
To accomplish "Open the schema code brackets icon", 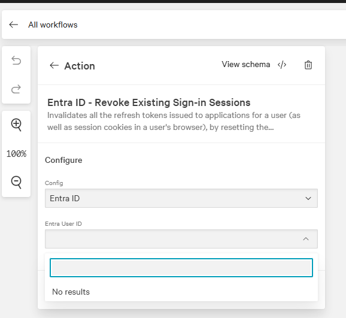I will (282, 65).
